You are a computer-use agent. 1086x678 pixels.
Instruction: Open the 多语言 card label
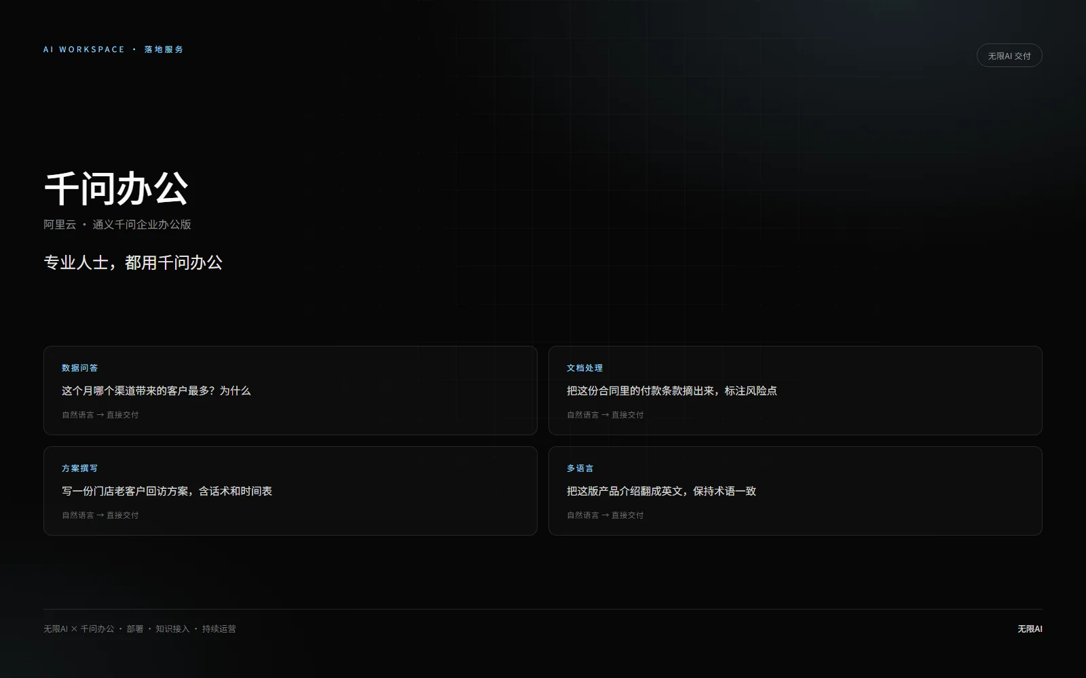580,468
